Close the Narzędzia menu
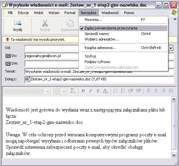Viewport: 179px width, 166px height. point(89,13)
